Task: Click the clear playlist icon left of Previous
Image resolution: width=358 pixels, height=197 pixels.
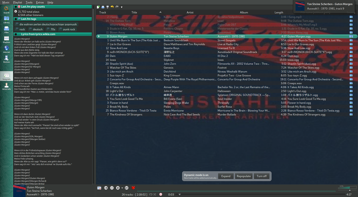Action: pyautogui.click(x=99, y=188)
